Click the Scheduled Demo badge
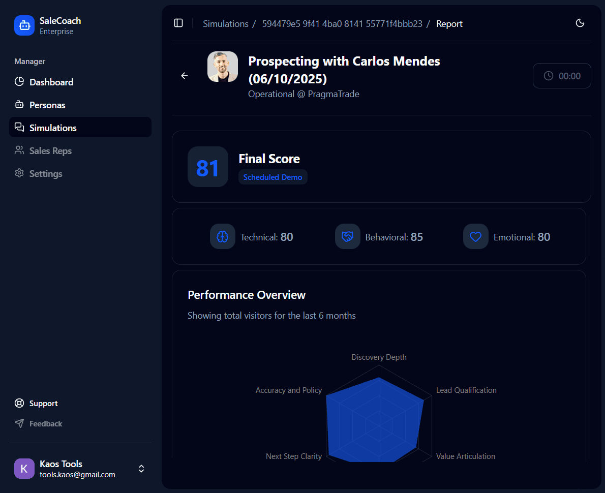 (x=273, y=177)
